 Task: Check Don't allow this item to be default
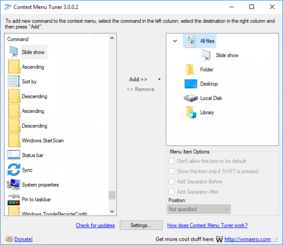(x=171, y=161)
